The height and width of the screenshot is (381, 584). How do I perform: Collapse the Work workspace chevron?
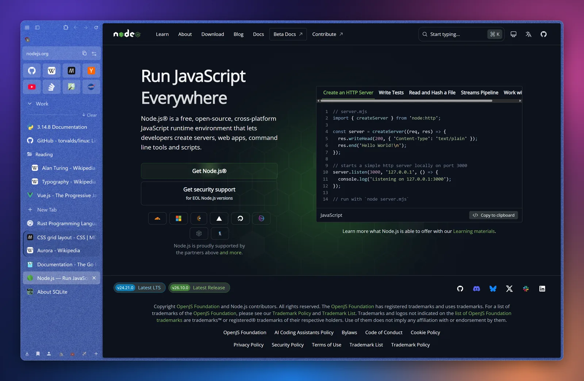pyautogui.click(x=30, y=104)
